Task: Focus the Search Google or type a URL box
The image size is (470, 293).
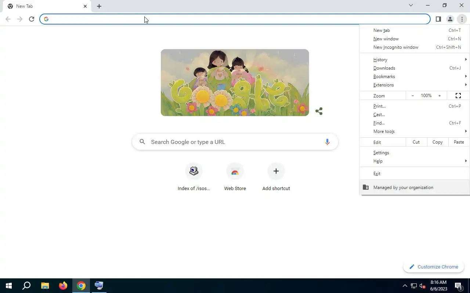Action: pos(235,142)
